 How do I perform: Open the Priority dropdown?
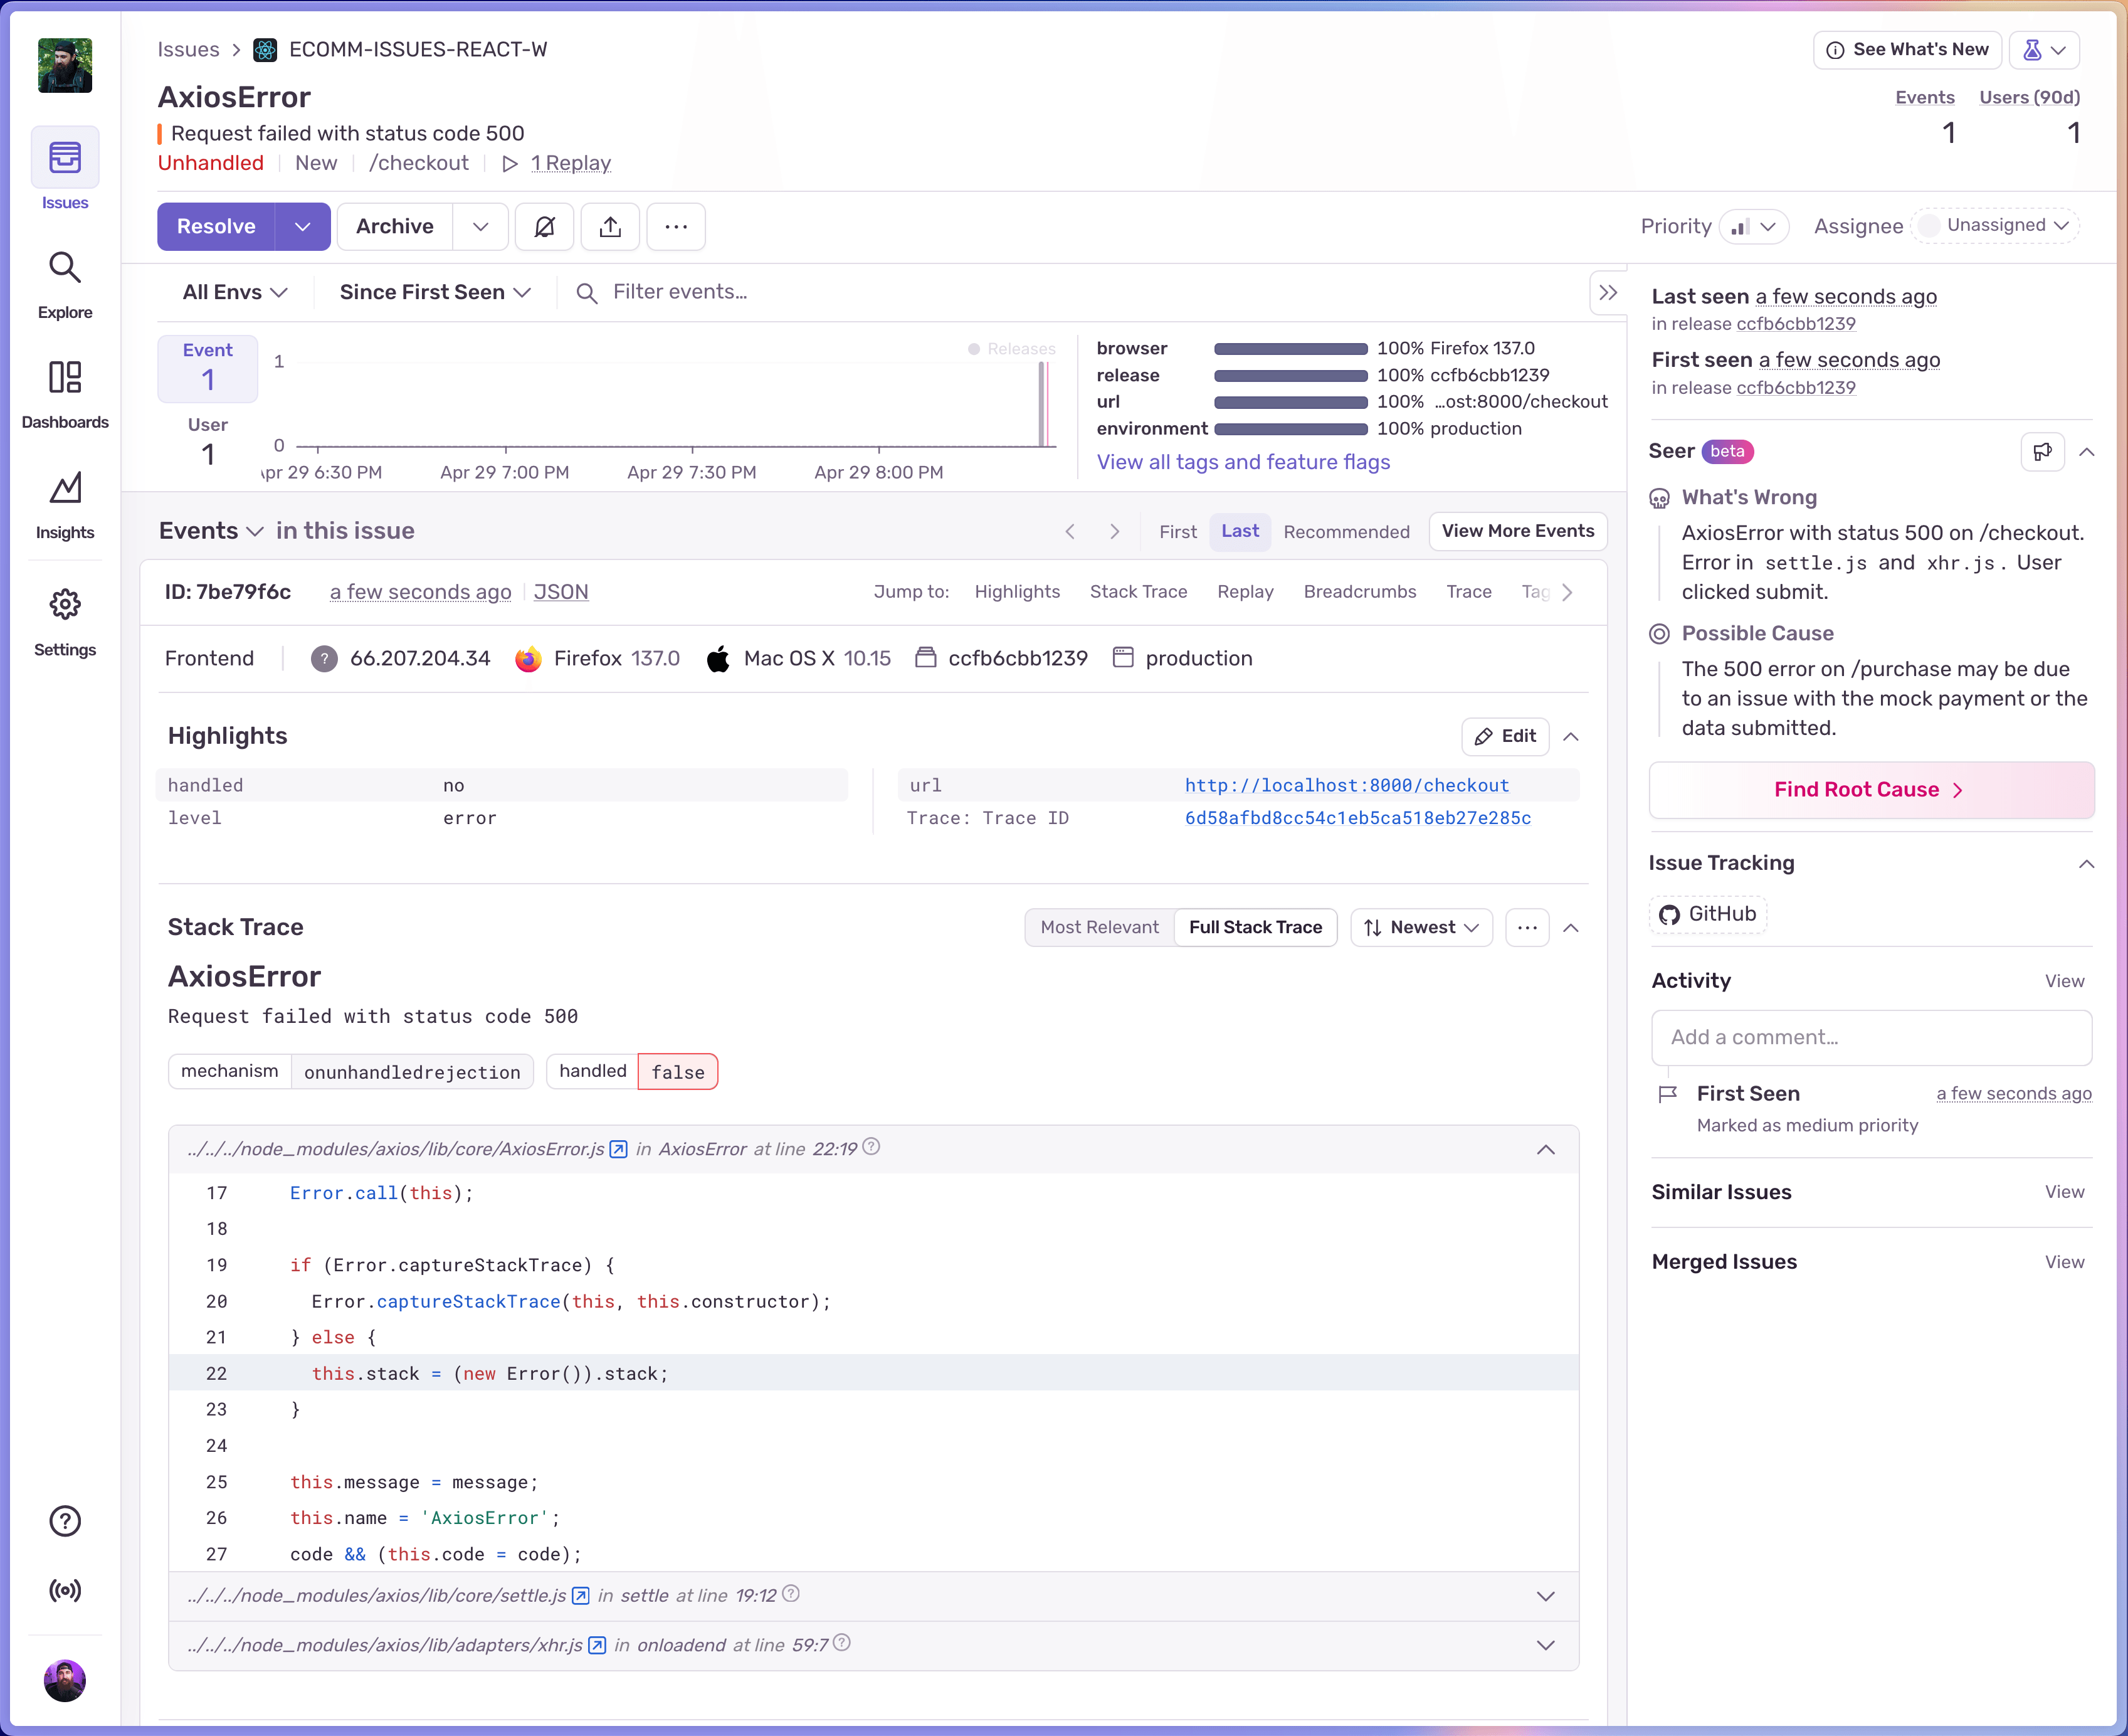[x=1754, y=227]
